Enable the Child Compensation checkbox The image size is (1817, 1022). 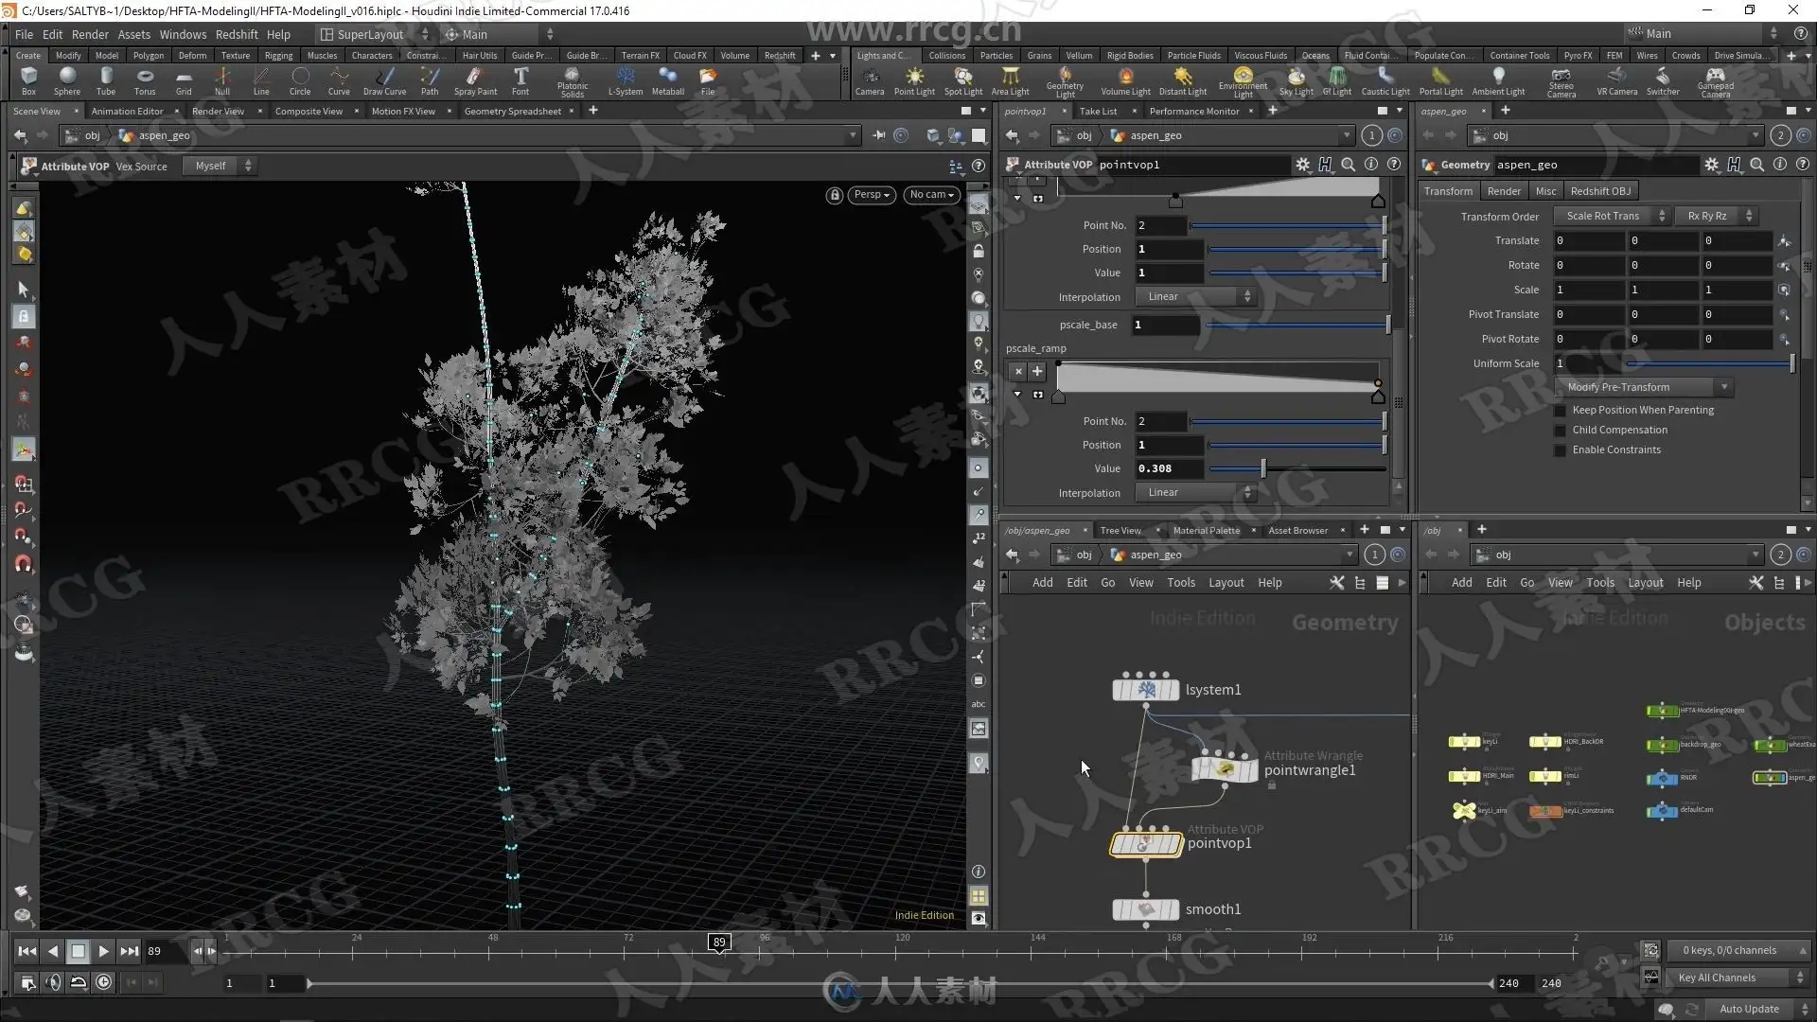point(1561,430)
